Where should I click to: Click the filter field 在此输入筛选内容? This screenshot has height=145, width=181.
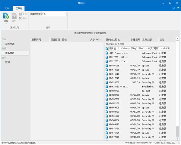click(x=115, y=44)
